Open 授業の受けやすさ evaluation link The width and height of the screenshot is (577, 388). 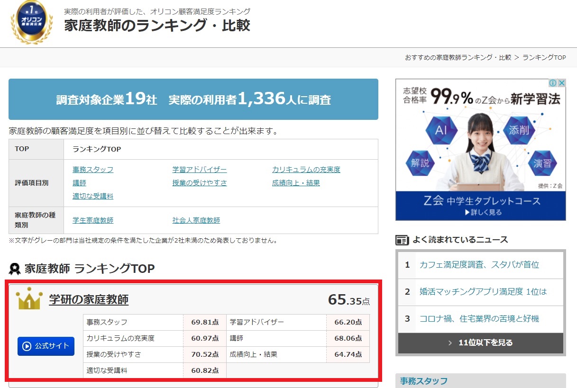[x=200, y=183]
